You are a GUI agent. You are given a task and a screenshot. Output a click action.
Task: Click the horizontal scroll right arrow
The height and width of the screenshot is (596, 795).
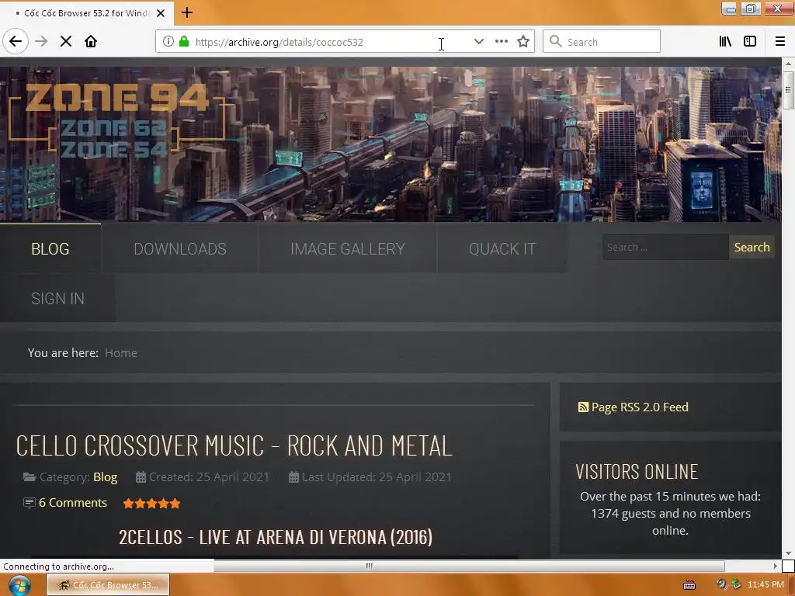(776, 566)
